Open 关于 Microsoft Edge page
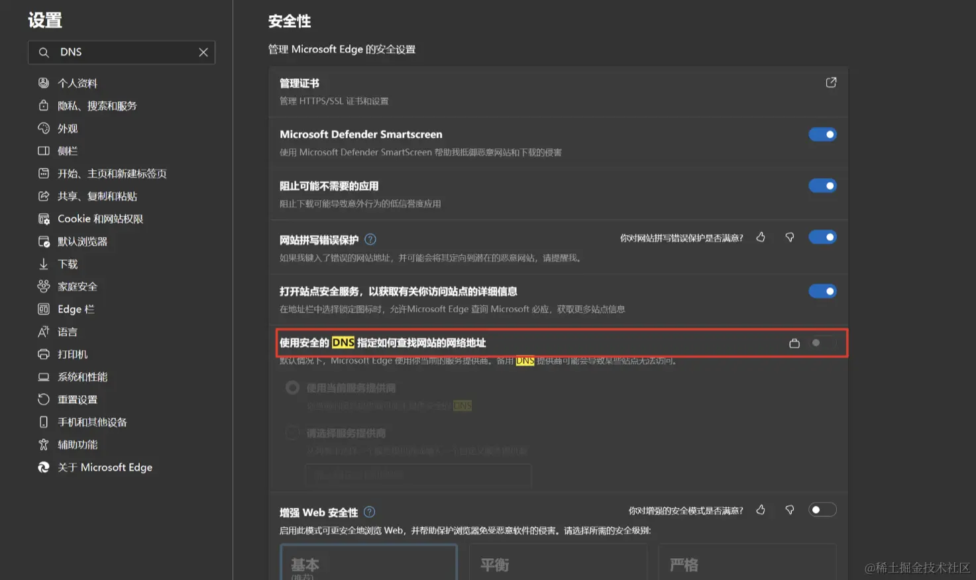976x580 pixels. [105, 467]
